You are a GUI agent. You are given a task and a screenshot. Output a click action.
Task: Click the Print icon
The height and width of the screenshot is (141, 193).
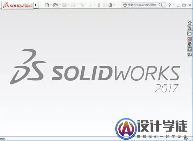[73, 5]
